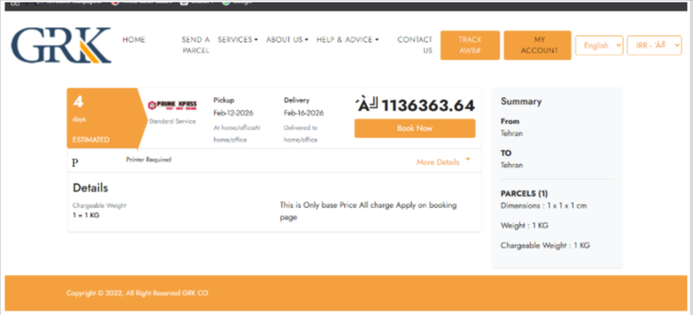This screenshot has height=315, width=693.
Task: Click the 4 days ESTIMATED badge
Action: [107, 119]
